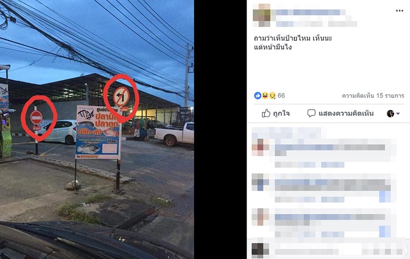Click แสดงความคิดเห็น to write a comment
410x259 pixels.
click(x=346, y=113)
